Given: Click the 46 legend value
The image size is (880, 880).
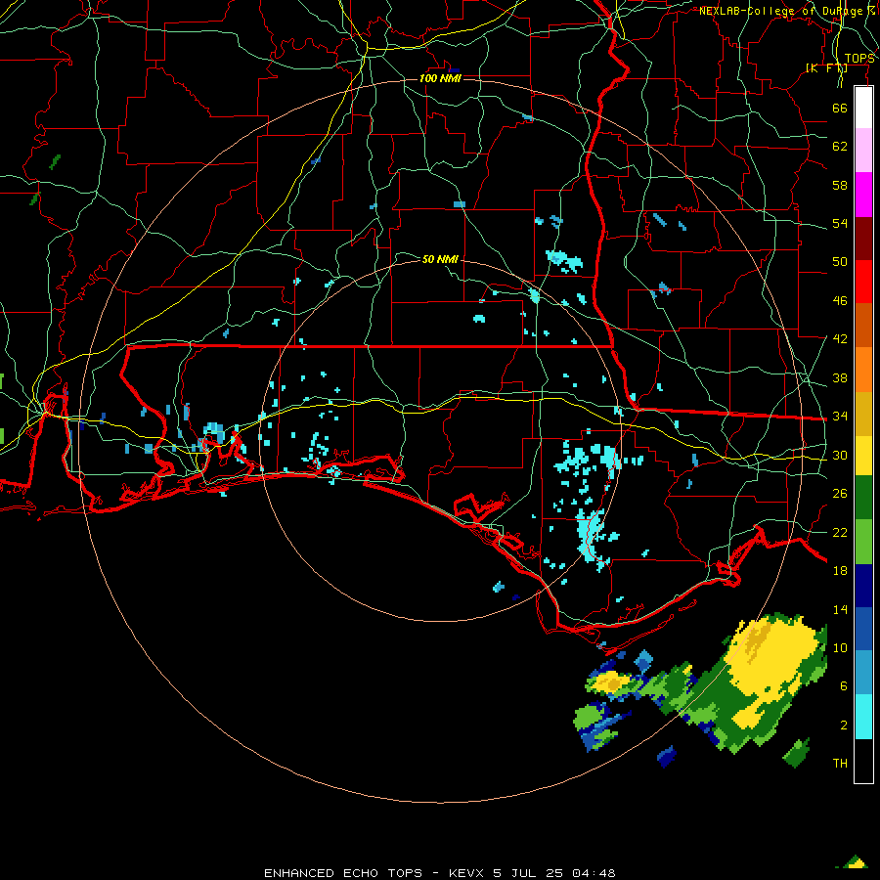Looking at the screenshot, I should [x=840, y=301].
